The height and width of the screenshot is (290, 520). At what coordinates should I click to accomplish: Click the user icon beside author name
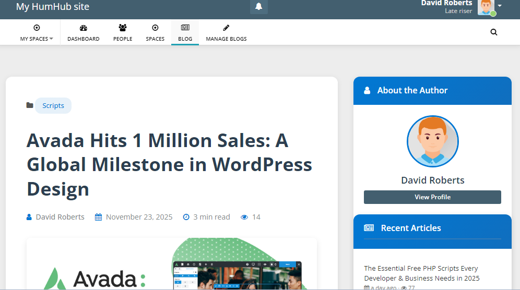coord(29,217)
